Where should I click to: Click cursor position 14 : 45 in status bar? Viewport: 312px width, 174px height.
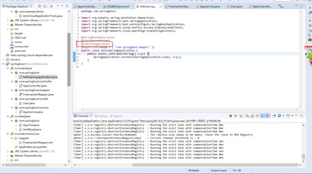(237, 171)
